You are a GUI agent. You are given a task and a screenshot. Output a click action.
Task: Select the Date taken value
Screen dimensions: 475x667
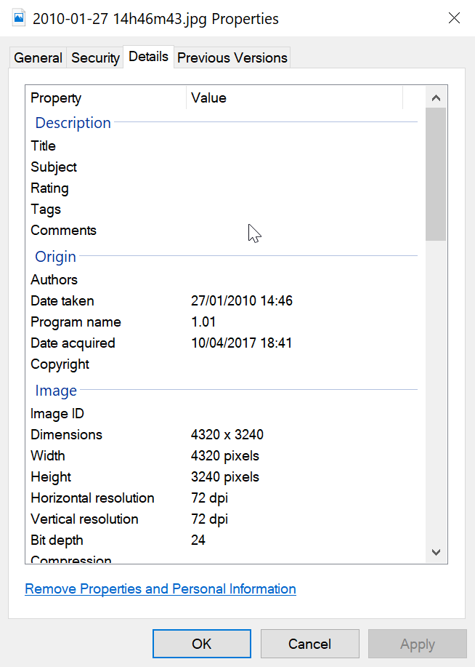point(242,300)
